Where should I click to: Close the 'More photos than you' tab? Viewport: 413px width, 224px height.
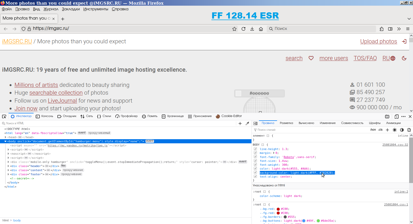[53, 19]
